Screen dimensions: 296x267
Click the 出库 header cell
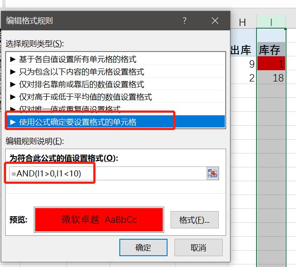coord(243,49)
